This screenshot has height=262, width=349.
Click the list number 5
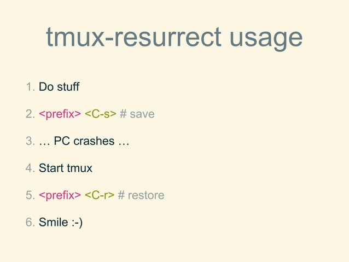30,195
